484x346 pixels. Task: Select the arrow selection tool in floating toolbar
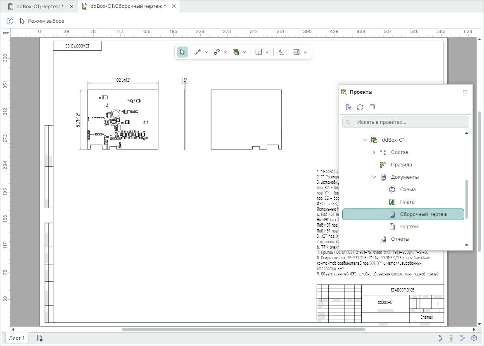pyautogui.click(x=183, y=52)
